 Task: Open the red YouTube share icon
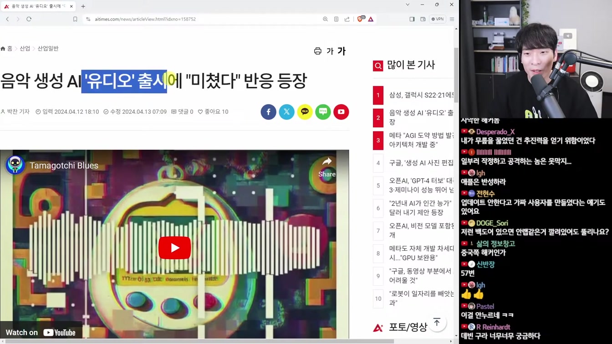tap(341, 112)
